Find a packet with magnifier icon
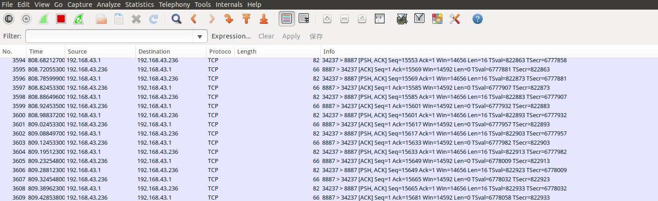The width and height of the screenshot is (658, 201). click(176, 19)
